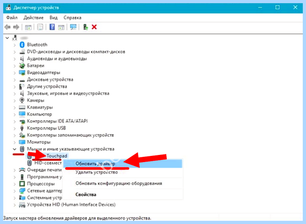Click the Дисковые устройства drive icon
The width and height of the screenshot is (306, 224).
tap(22, 80)
